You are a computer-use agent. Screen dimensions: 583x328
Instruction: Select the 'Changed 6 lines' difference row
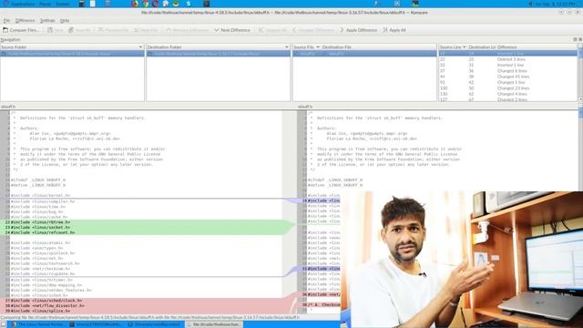point(508,71)
